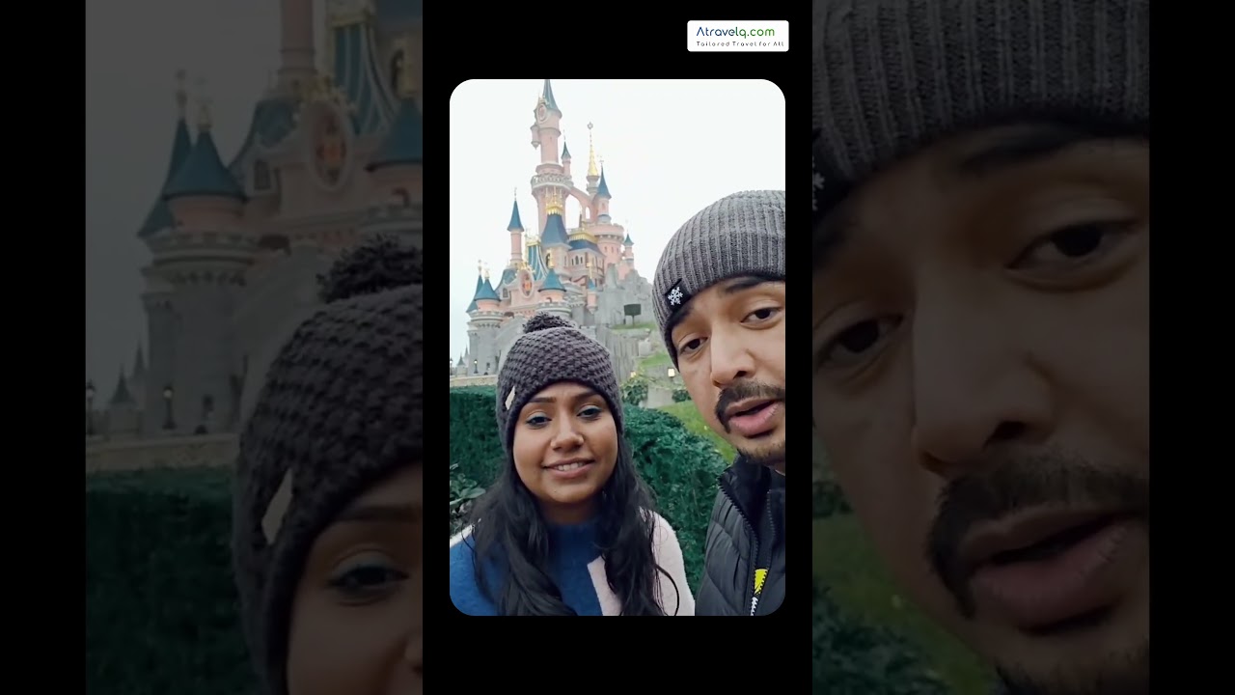
Task: Click the central vertical video of the couple
Action: 617,347
